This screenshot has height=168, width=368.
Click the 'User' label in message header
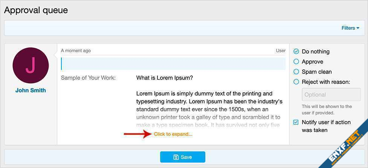coord(280,51)
